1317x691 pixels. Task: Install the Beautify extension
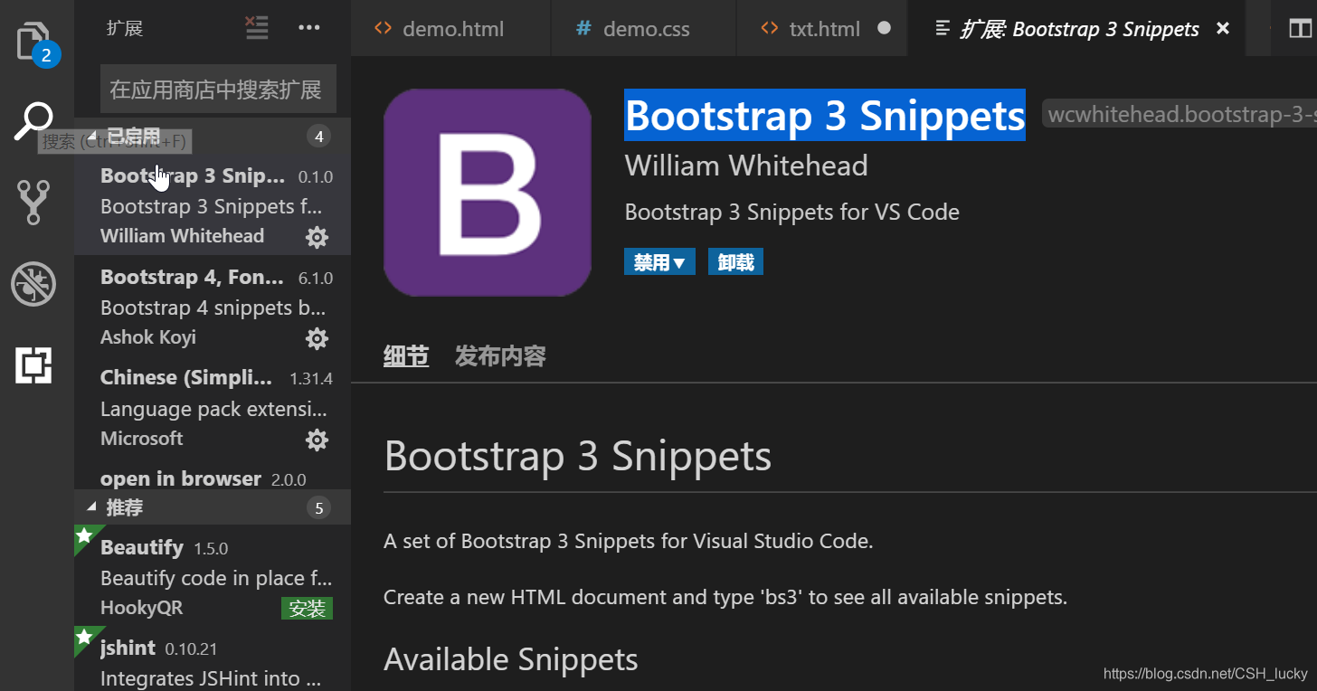[x=307, y=609]
